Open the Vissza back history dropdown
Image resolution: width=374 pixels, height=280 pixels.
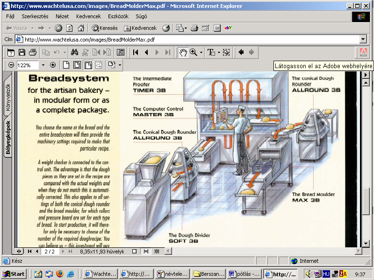(x=32, y=28)
